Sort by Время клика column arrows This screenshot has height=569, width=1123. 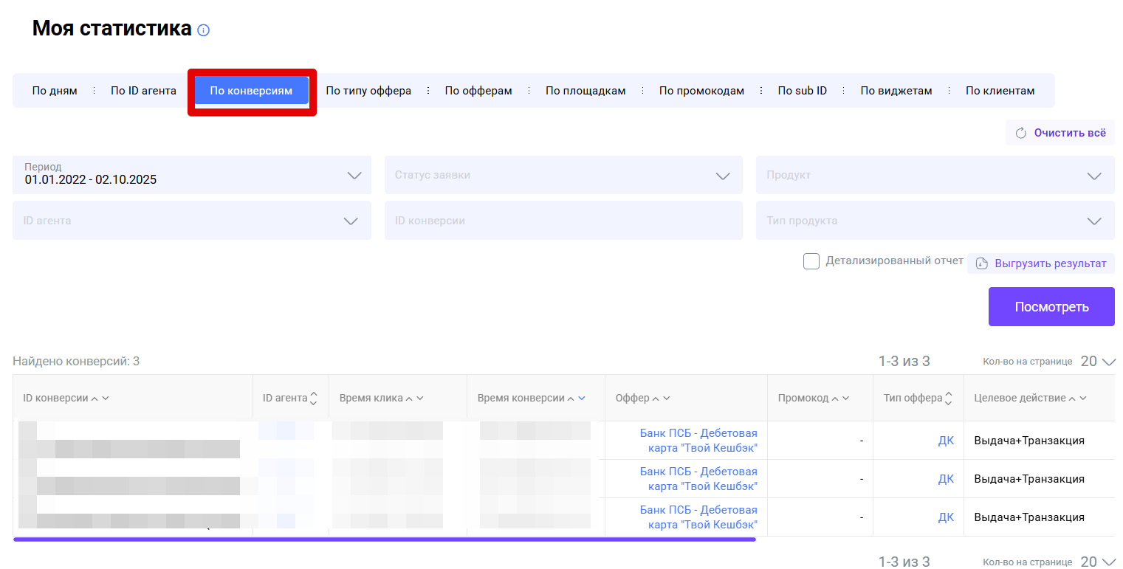point(414,399)
